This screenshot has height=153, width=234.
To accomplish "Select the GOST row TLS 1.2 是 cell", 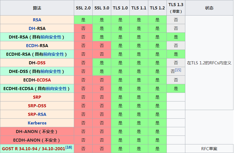I will coord(157,149).
